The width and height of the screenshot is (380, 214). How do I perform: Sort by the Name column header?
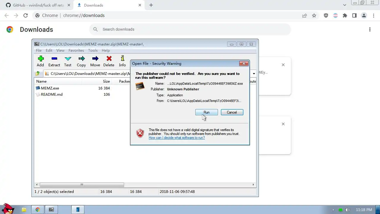[x=58, y=81]
